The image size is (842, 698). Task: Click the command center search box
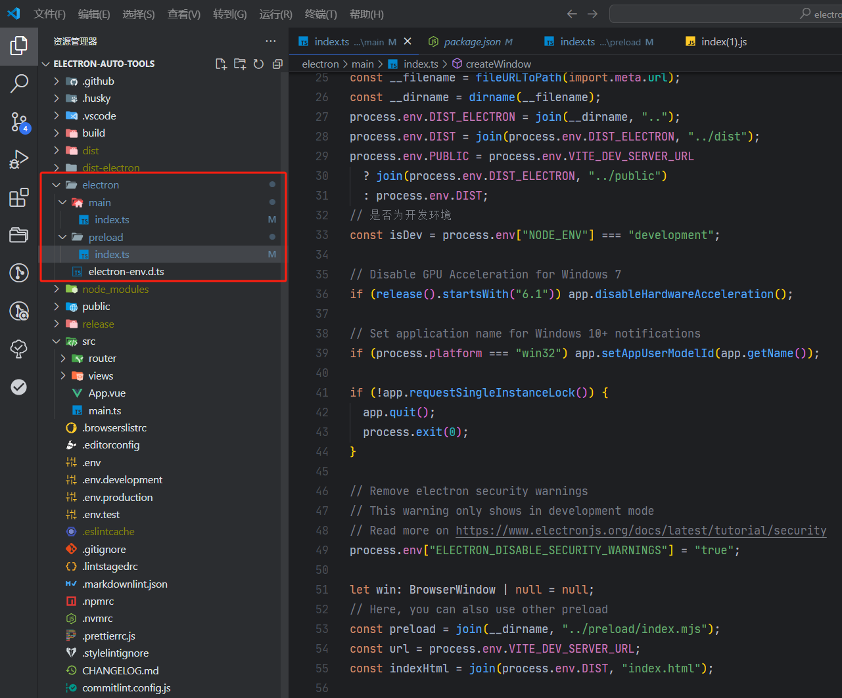tap(726, 14)
